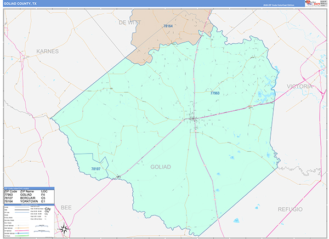Click 77963 in the index table
Viewport: 329px width, 239px height.
click(x=8, y=195)
